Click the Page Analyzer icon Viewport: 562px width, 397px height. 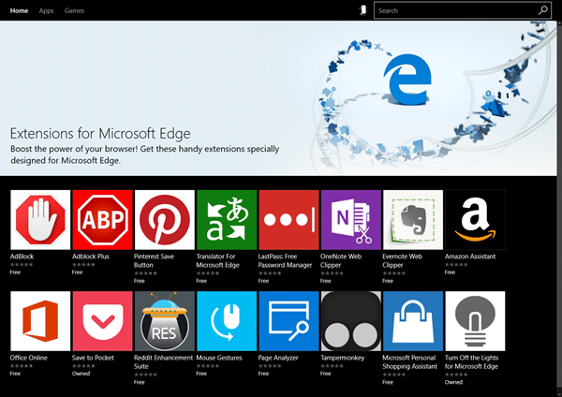coord(288,321)
